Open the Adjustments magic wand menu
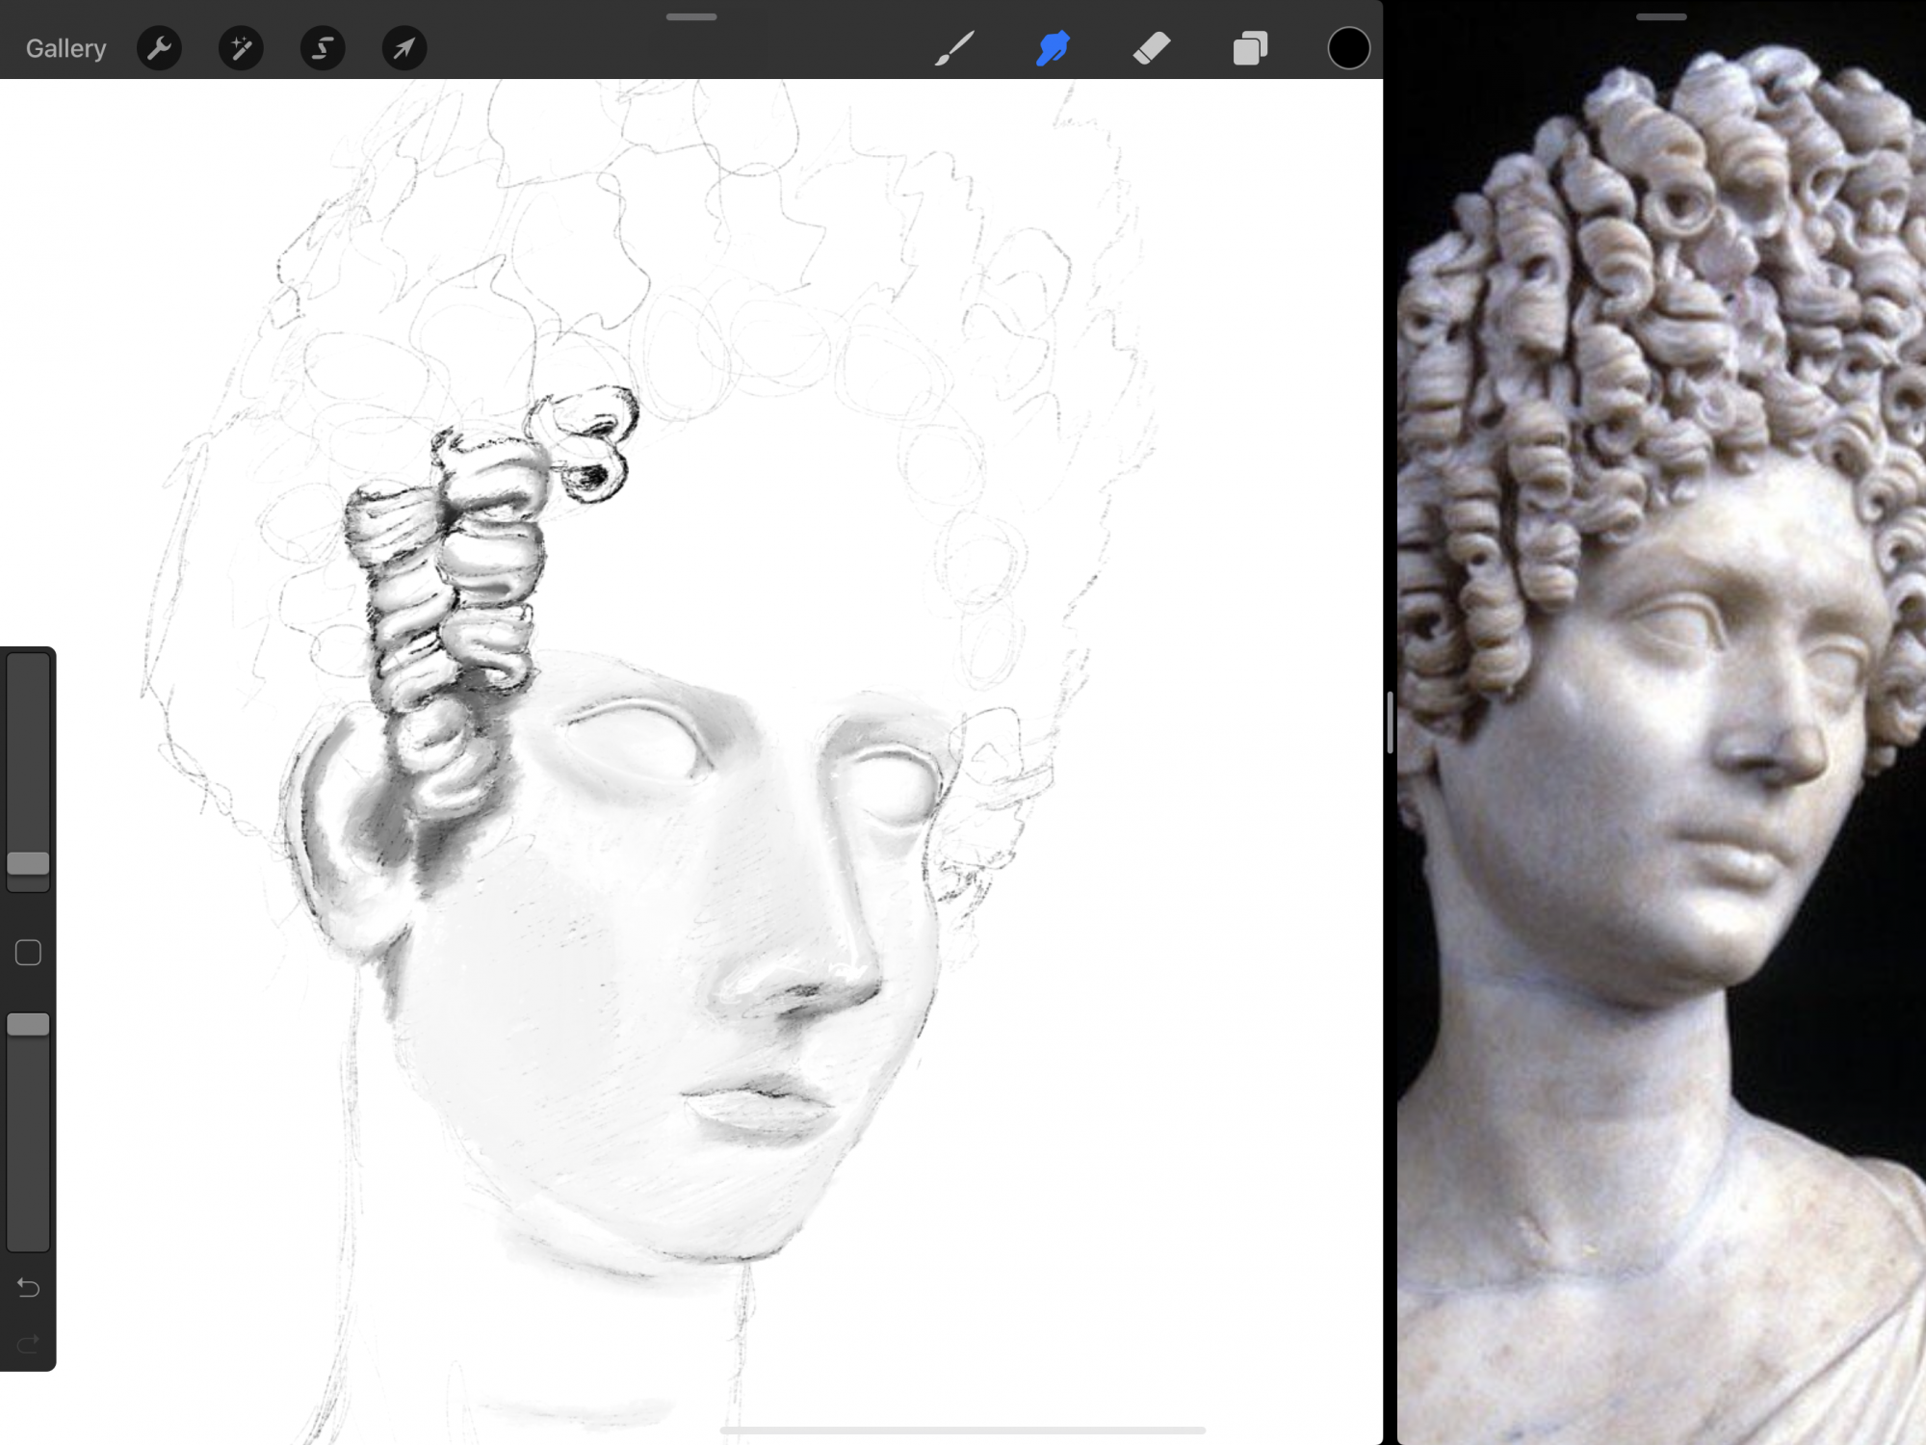The height and width of the screenshot is (1445, 1926). (x=241, y=47)
